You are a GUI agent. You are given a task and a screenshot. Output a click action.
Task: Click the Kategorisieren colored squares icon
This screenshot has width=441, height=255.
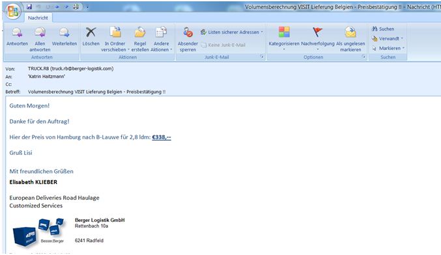[284, 32]
